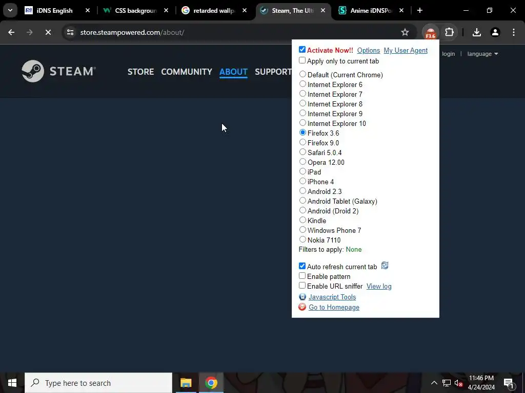525x393 pixels.
Task: Open the Windows Start menu
Action: click(12, 383)
